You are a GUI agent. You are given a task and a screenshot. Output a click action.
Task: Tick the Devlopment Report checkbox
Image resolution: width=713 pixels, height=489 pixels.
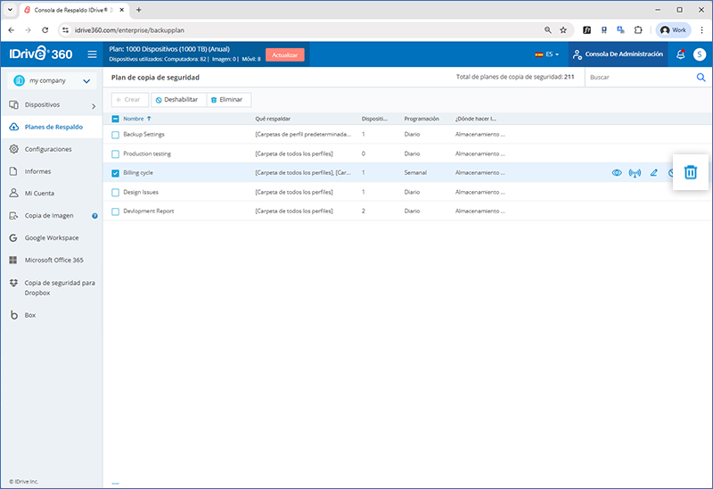[115, 211]
